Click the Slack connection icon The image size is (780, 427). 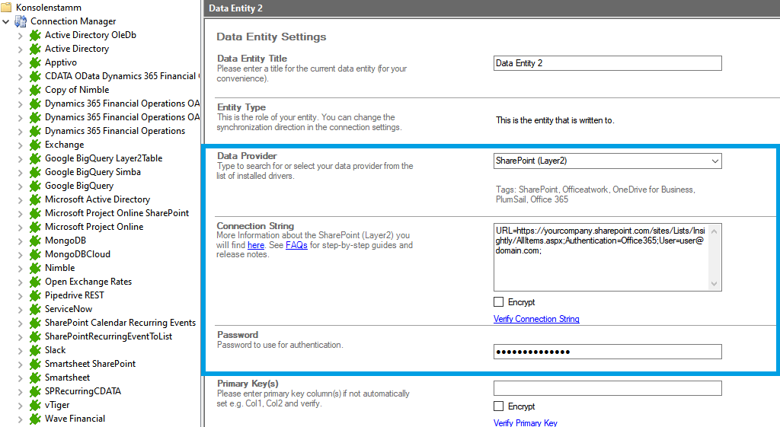35,350
